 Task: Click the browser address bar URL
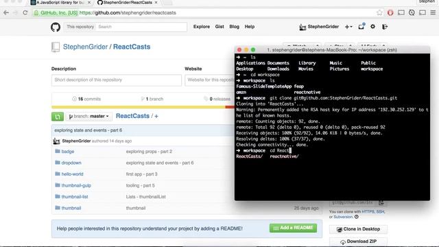coord(128,12)
